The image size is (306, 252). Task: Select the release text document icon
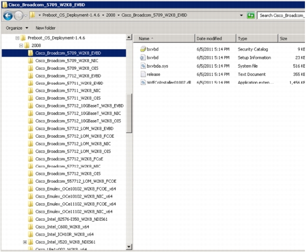[143, 74]
